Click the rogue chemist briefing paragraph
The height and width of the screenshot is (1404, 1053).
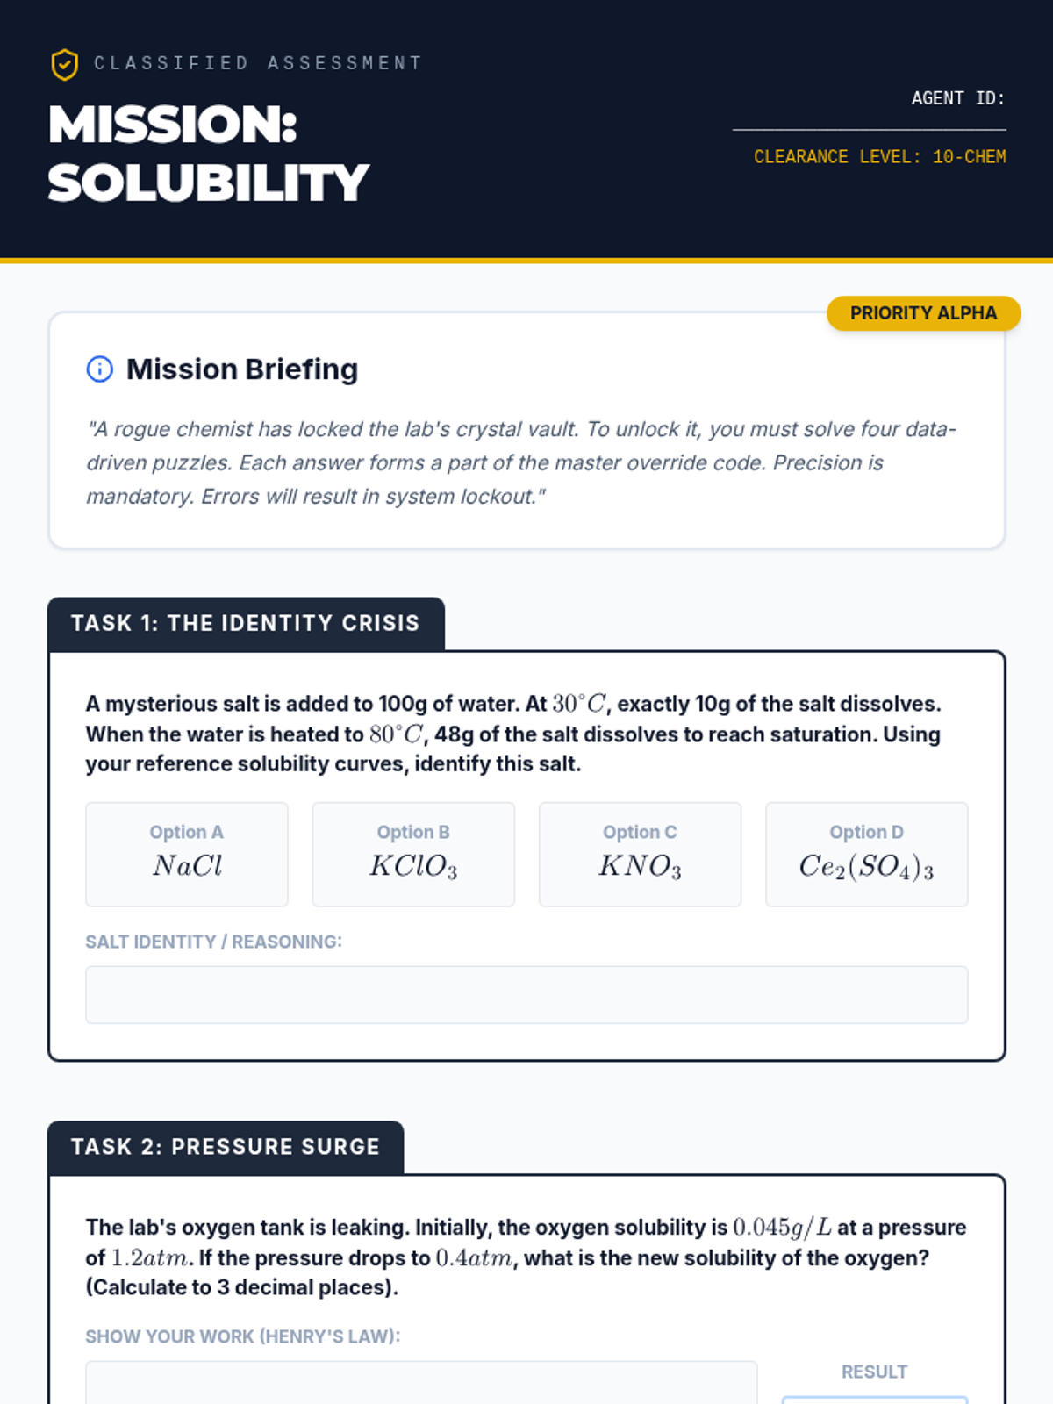click(x=521, y=462)
